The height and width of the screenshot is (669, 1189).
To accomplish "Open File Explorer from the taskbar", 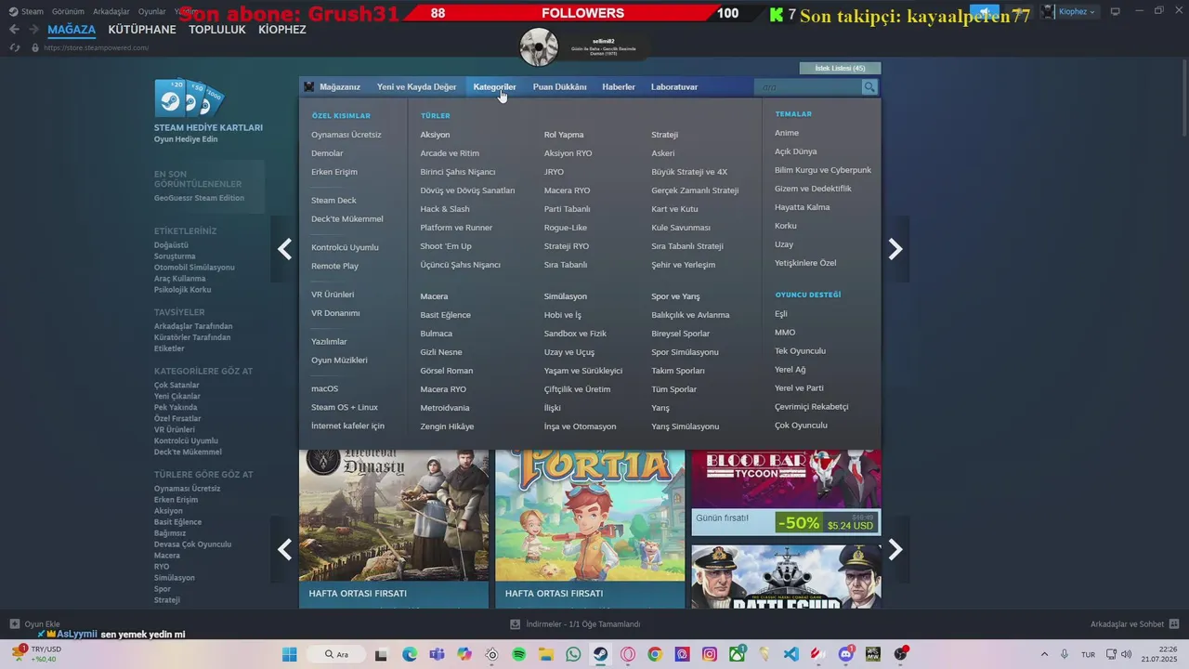I will click(546, 654).
